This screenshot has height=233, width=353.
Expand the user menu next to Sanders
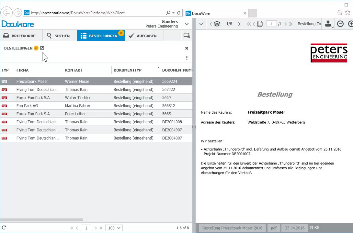pyautogui.click(x=187, y=24)
